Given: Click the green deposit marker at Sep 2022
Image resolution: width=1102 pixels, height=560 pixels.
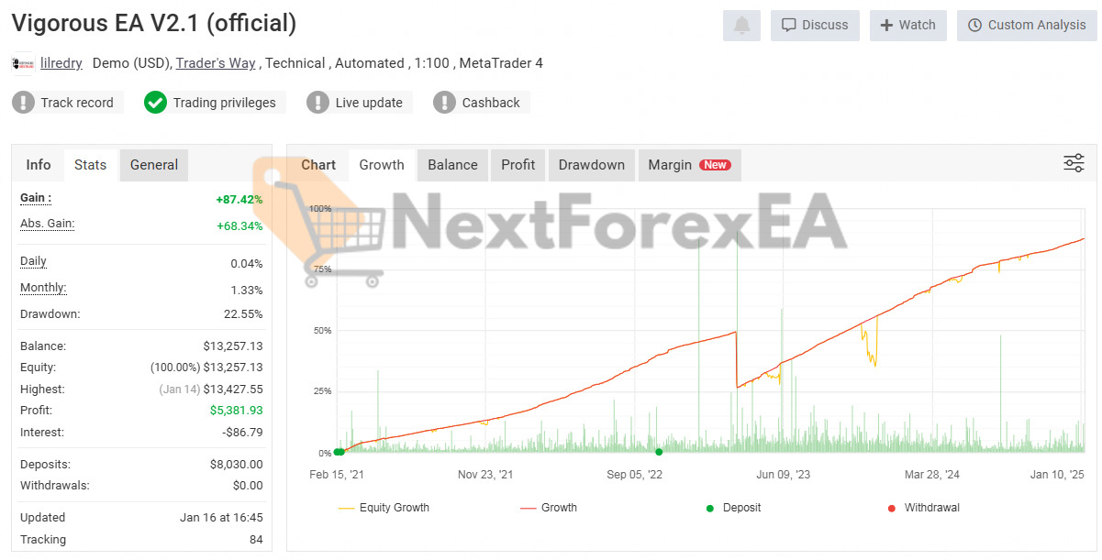Looking at the screenshot, I should pyautogui.click(x=659, y=452).
